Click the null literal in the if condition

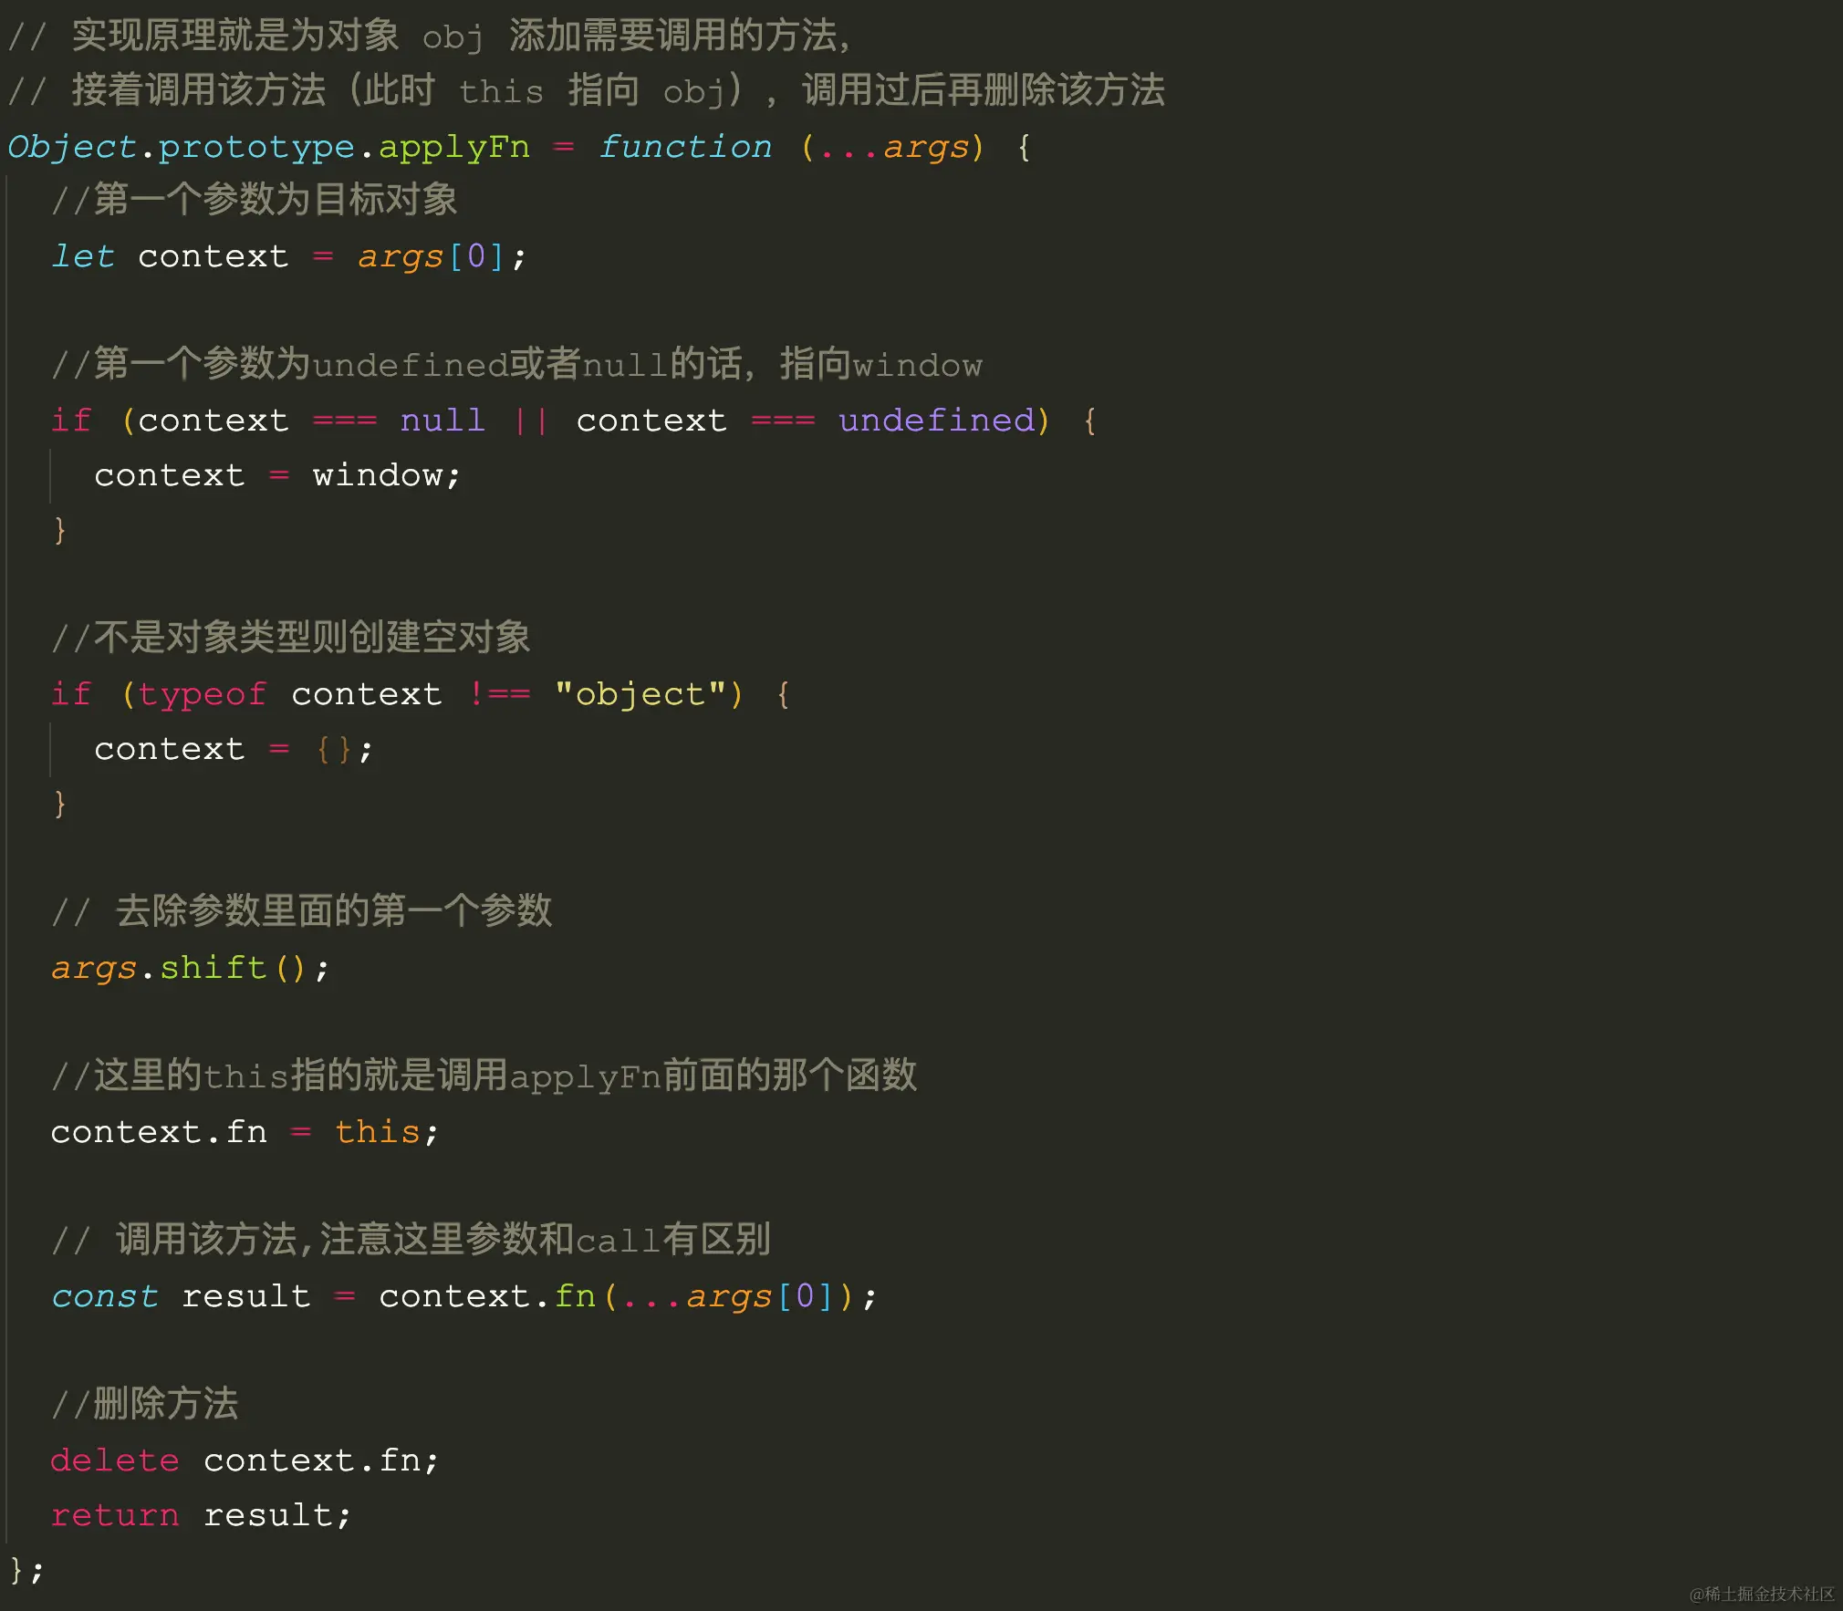coord(442,421)
